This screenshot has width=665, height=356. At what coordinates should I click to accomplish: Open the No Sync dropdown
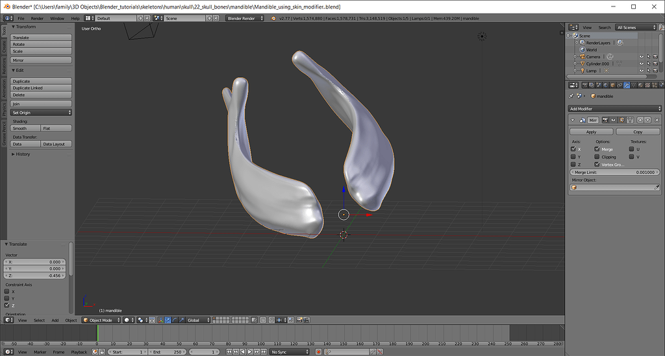[290, 351]
